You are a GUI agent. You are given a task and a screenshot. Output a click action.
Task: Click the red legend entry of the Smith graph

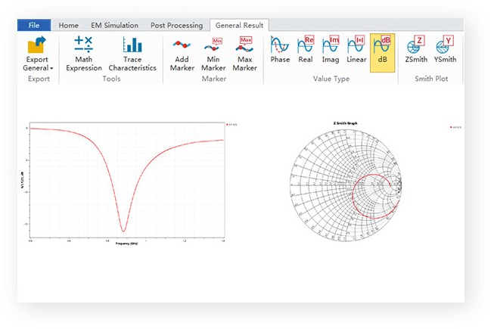455,127
